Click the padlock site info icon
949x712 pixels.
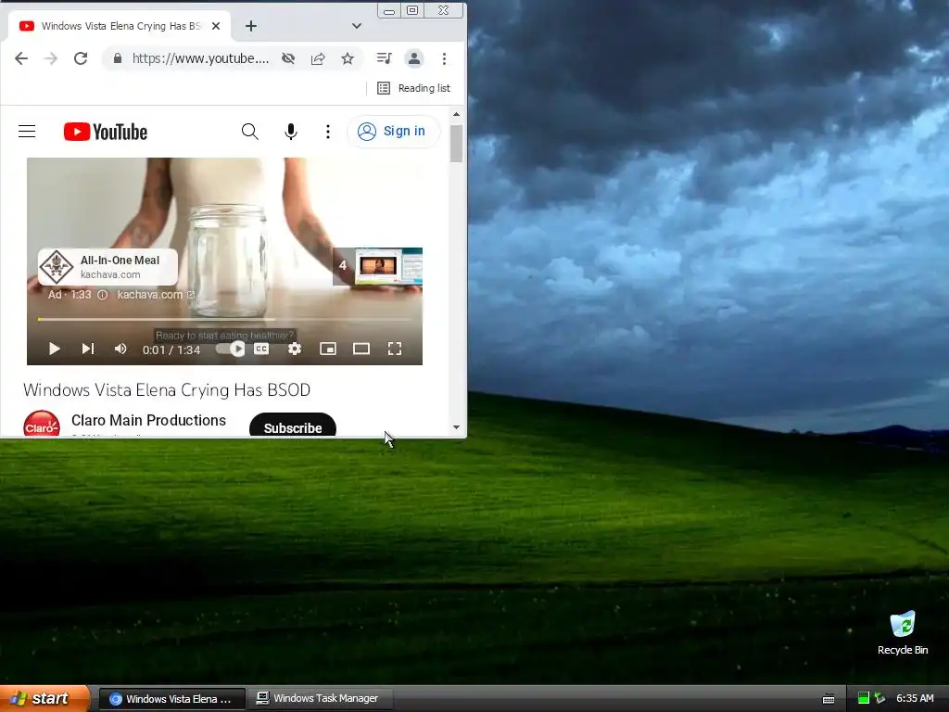pyautogui.click(x=118, y=58)
